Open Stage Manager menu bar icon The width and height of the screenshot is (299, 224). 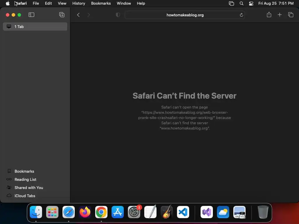[231, 3]
